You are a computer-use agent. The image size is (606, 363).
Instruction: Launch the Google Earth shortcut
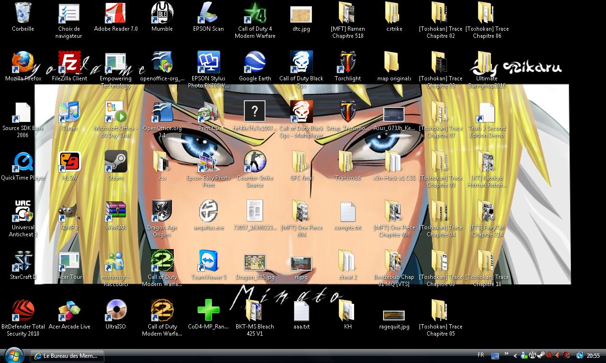255,62
